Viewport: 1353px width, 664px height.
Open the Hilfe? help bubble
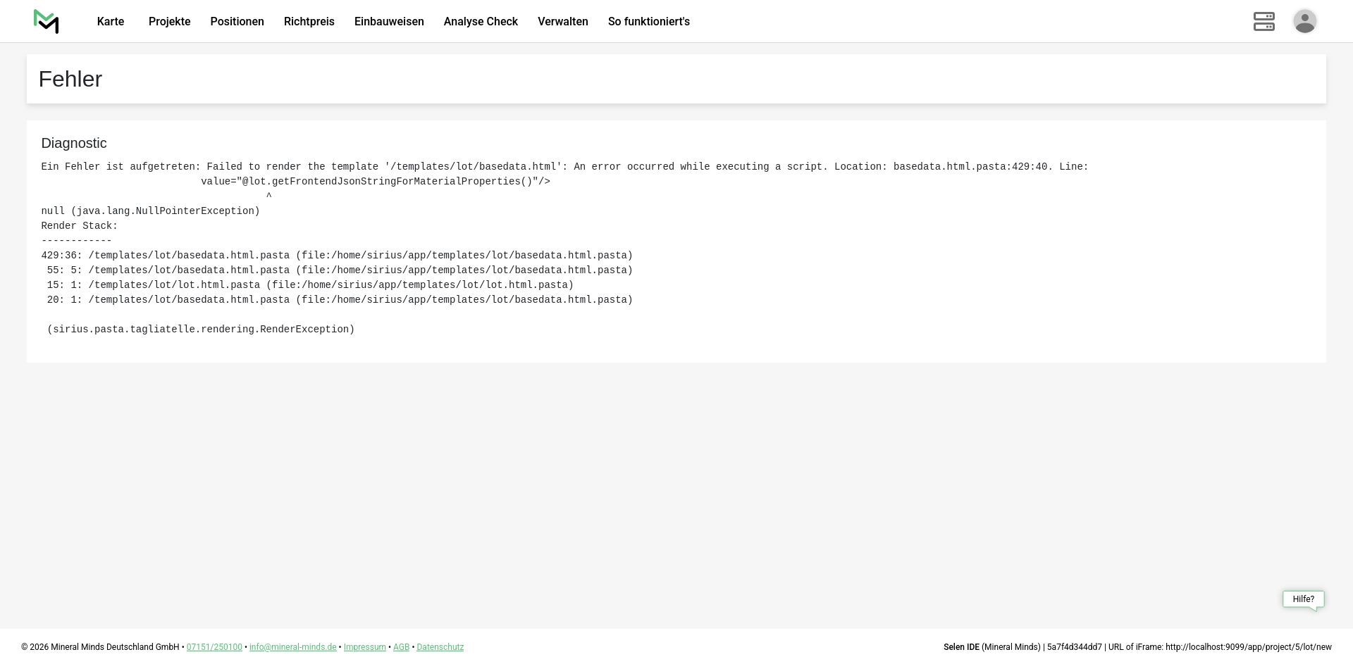click(1303, 599)
